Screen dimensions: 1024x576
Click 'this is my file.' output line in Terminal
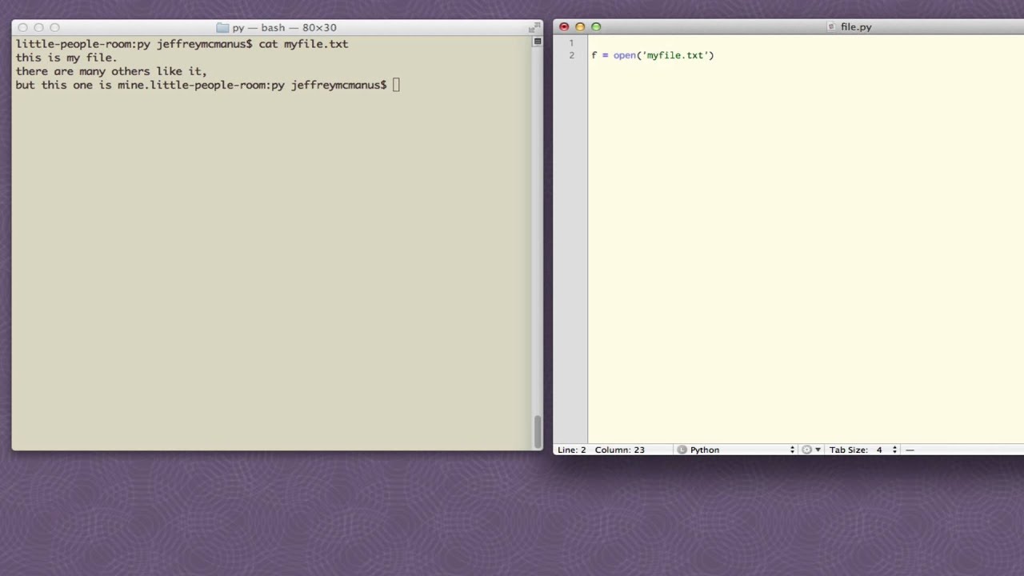point(66,58)
